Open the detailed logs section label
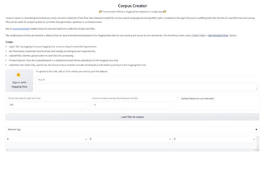 pyautogui.click(x=14, y=129)
